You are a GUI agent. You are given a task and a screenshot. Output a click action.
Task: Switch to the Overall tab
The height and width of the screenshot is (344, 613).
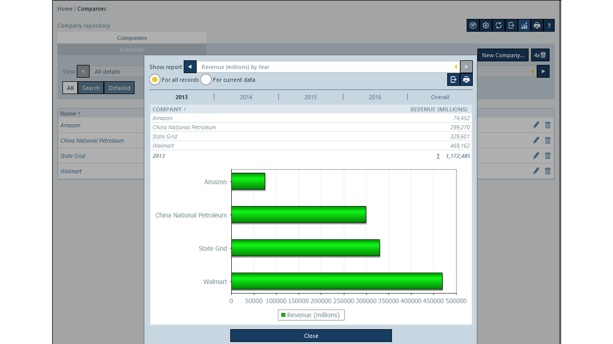(440, 97)
